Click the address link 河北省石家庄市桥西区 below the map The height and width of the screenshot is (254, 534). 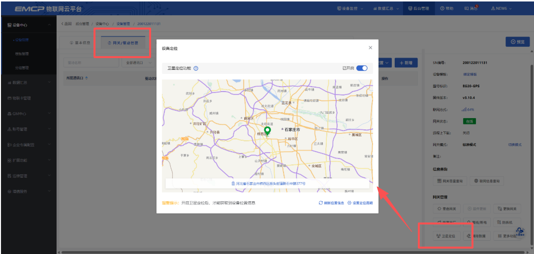pyautogui.click(x=268, y=184)
